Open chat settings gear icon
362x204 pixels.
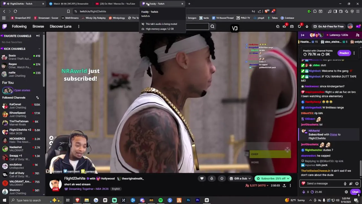pos(346,192)
